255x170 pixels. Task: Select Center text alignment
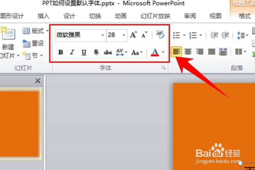188,52
